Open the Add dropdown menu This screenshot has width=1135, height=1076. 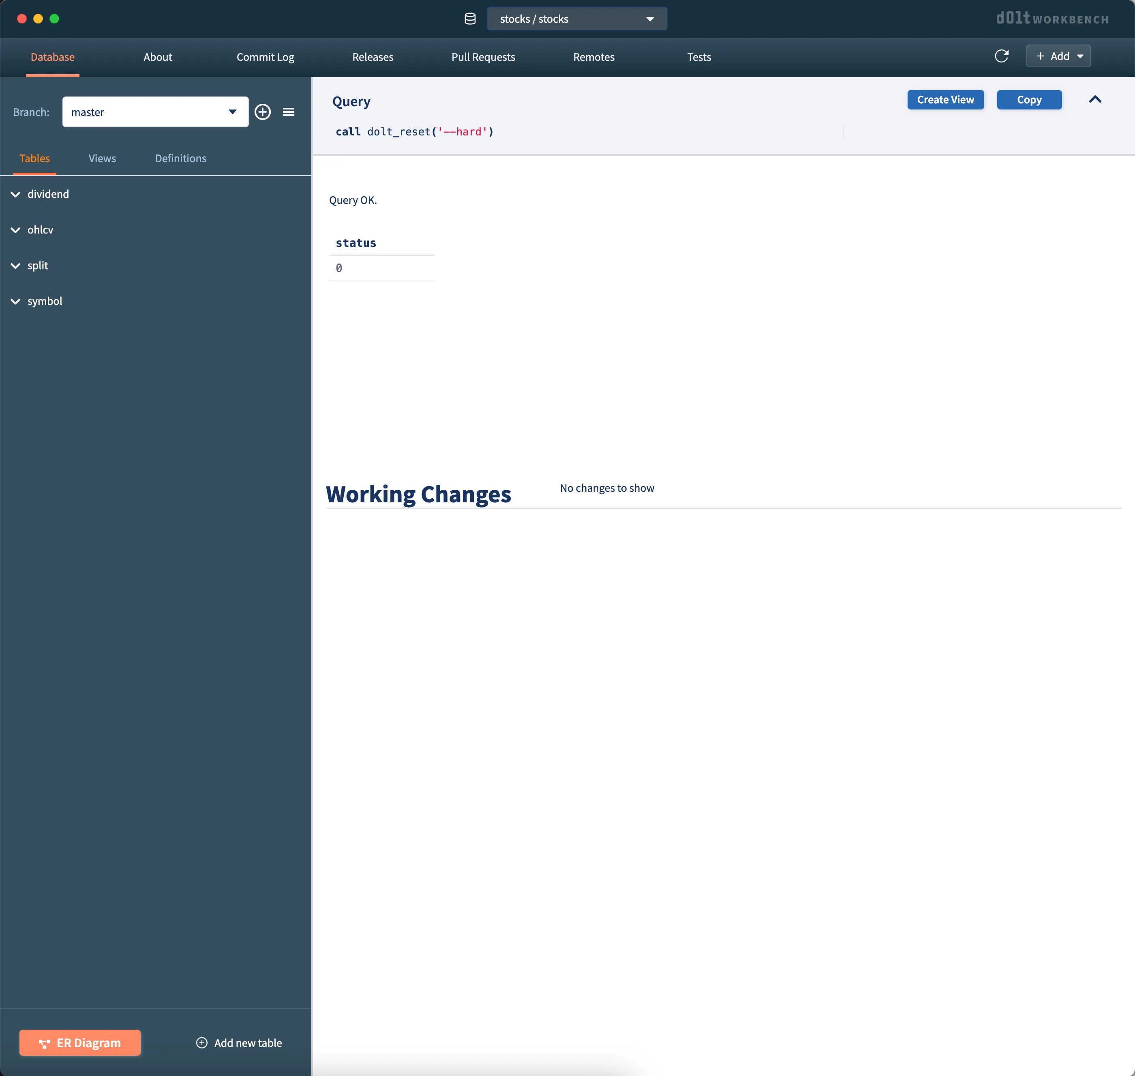[x=1058, y=56]
